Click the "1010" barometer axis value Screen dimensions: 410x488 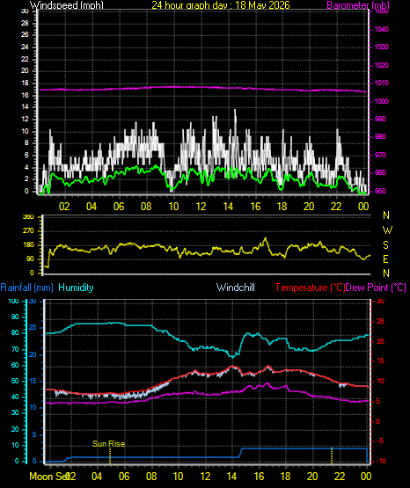(x=381, y=84)
